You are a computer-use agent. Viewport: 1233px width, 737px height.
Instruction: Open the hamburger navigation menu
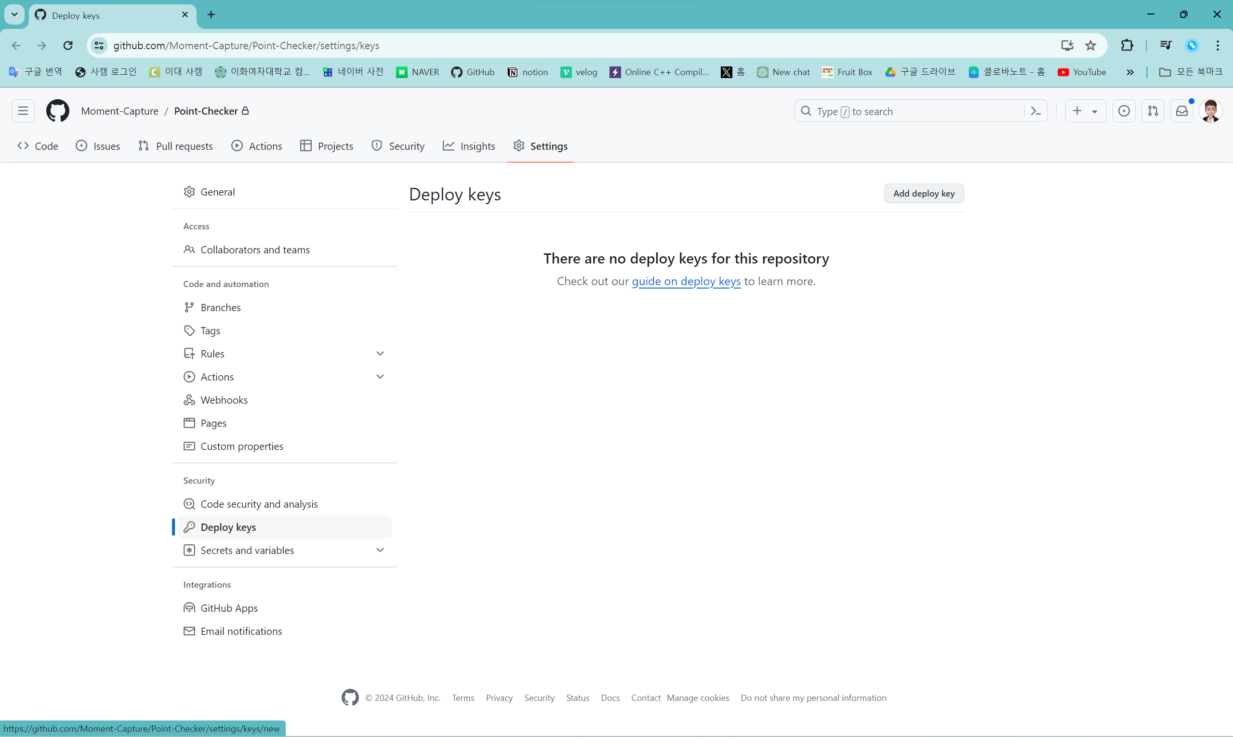click(23, 111)
